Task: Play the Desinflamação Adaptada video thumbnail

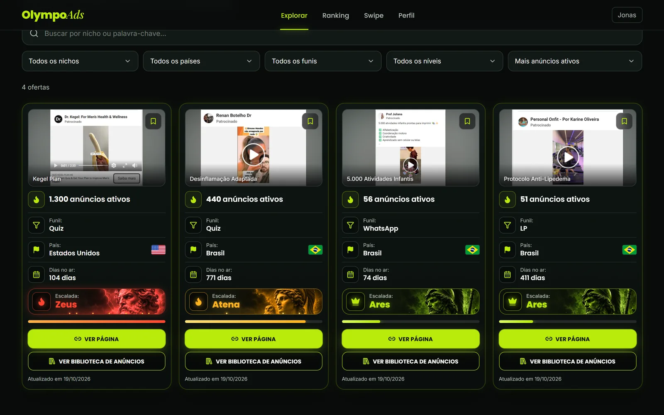Action: [x=253, y=155]
